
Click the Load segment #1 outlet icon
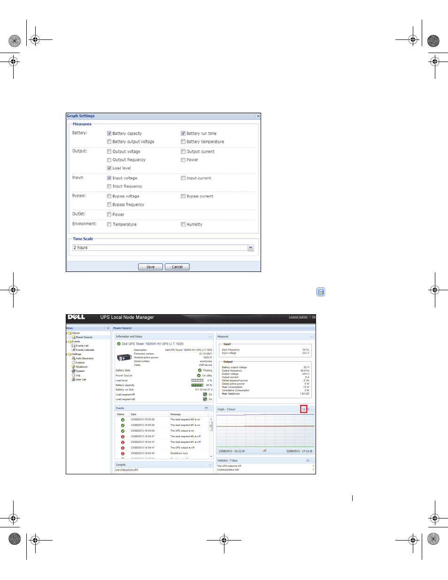click(x=205, y=394)
